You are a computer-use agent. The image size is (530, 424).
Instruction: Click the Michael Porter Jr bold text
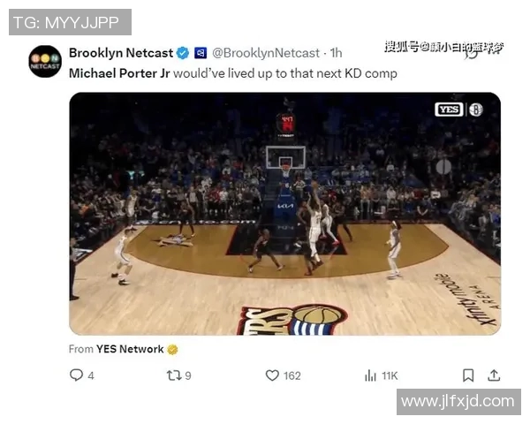[119, 73]
